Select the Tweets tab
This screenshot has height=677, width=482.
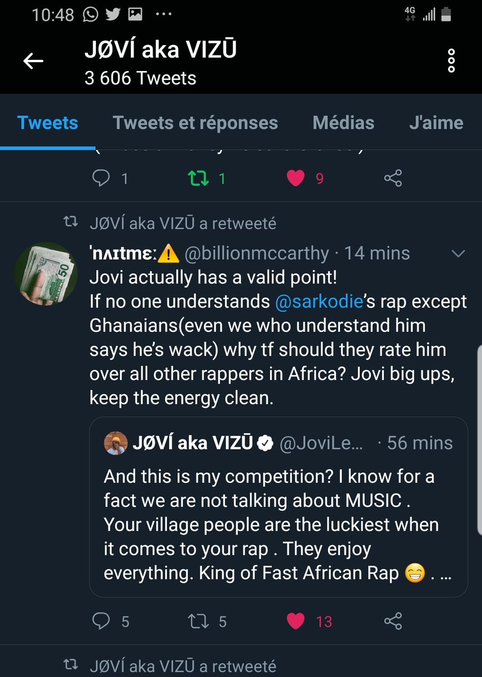tap(48, 123)
